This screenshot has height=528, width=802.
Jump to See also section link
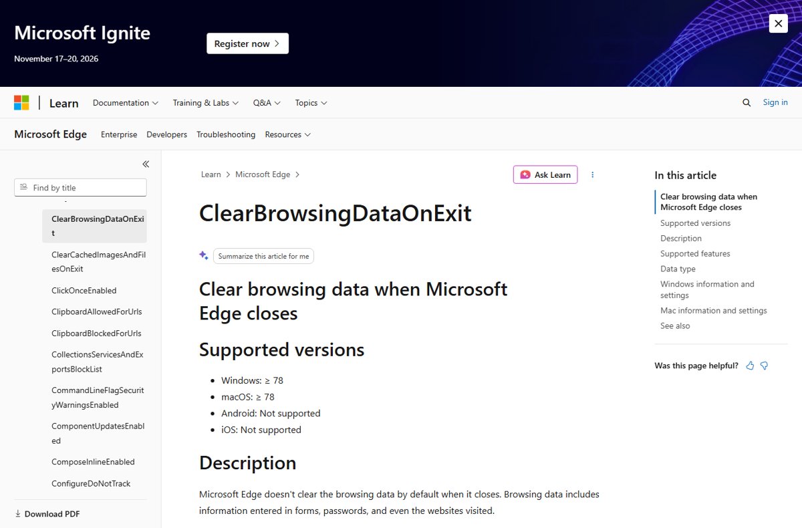[675, 326]
